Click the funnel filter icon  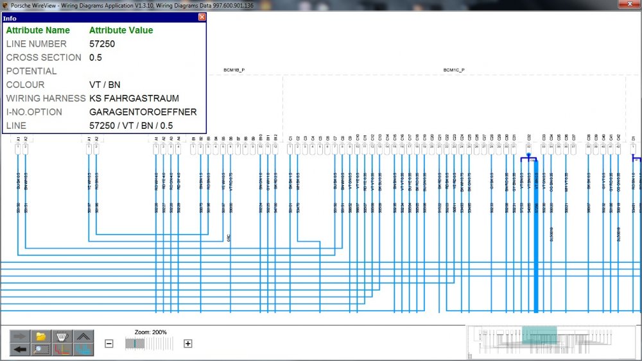62,336
